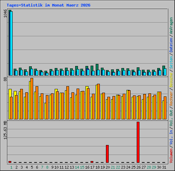Click the Rechner legend label

(x=171, y=98)
